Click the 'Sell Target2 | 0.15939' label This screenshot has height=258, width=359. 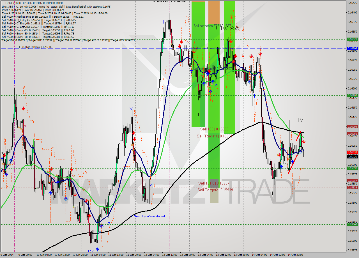tap(215, 190)
